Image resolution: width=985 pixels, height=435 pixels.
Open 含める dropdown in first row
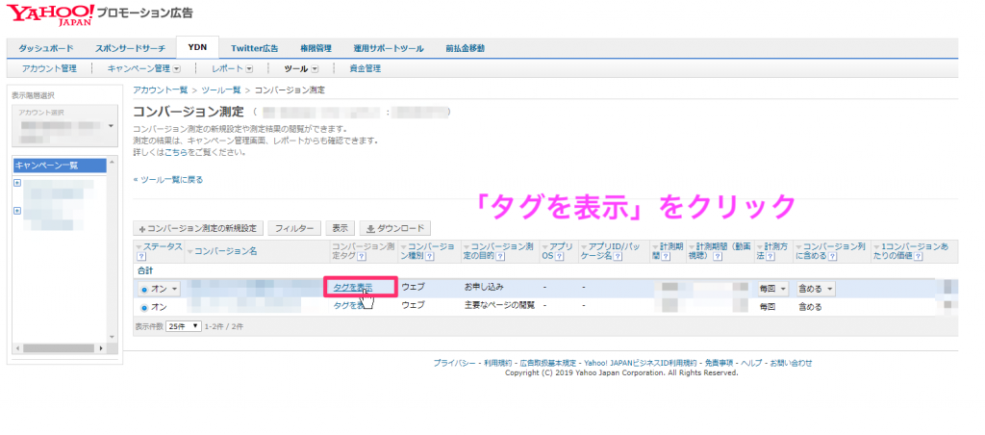816,289
